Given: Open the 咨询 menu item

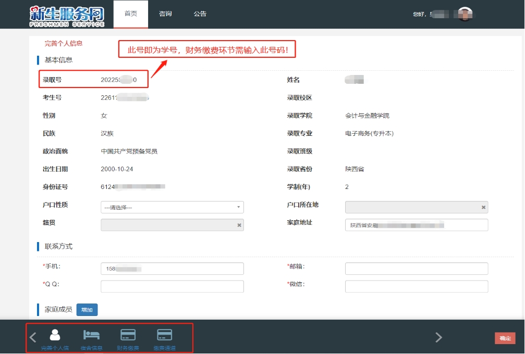Looking at the screenshot, I should pos(165,14).
